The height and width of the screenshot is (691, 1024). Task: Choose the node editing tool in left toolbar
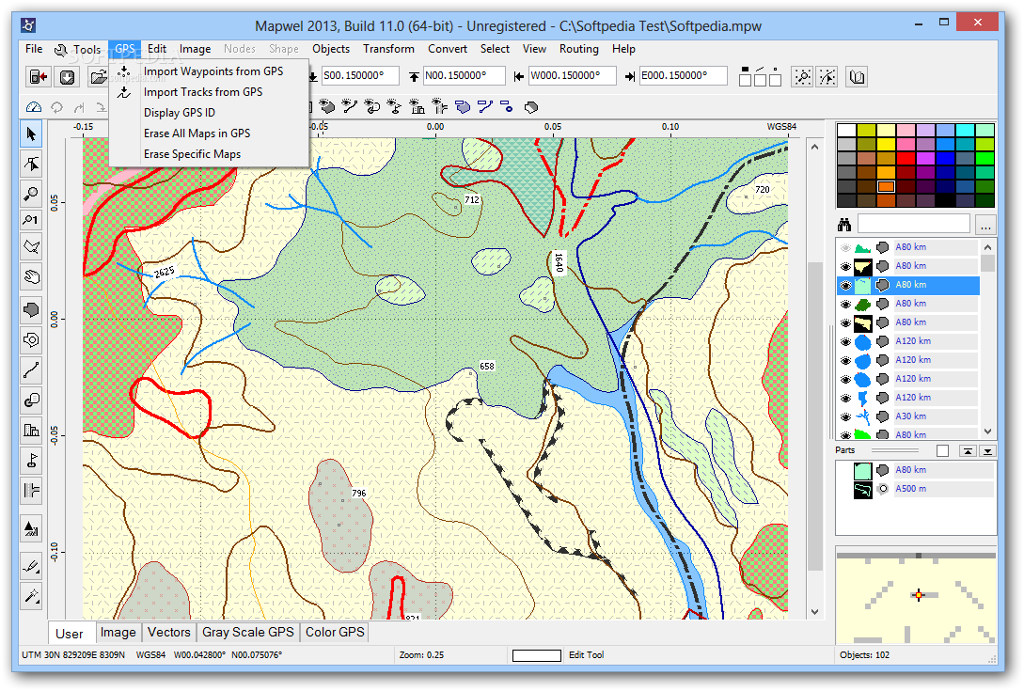click(31, 164)
